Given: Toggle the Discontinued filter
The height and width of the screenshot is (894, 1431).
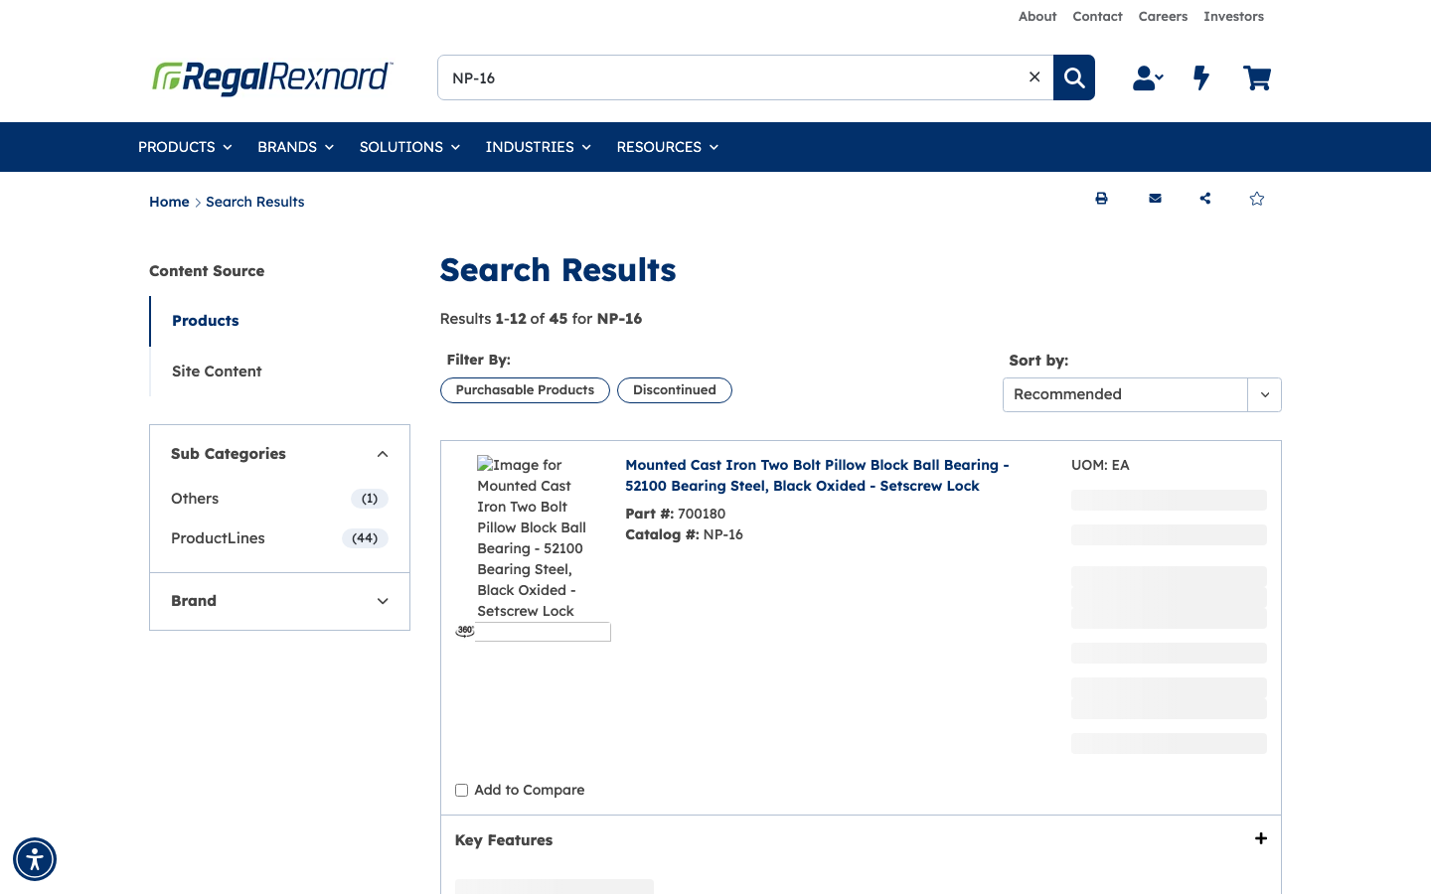Looking at the screenshot, I should [x=675, y=390].
